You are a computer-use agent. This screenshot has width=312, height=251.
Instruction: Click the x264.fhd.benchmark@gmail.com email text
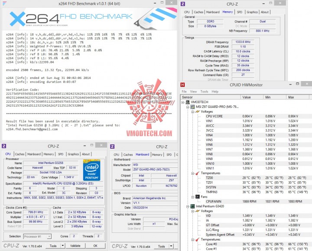32,129
